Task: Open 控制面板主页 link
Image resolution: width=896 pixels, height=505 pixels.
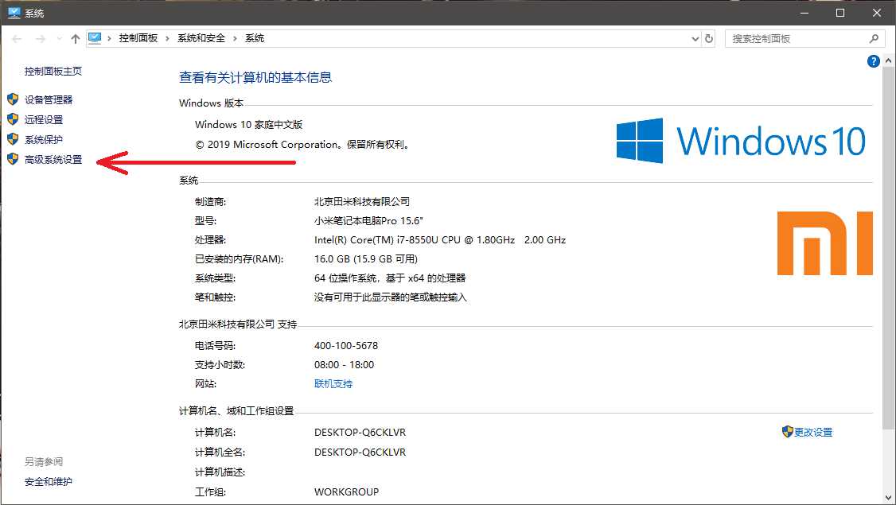Action: (53, 72)
